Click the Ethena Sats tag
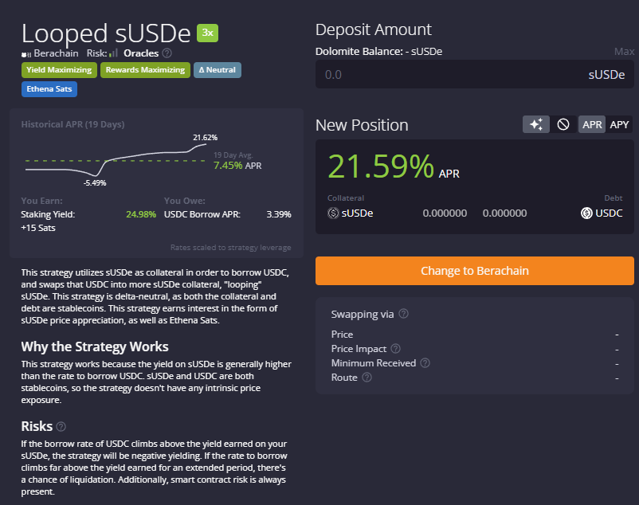Image resolution: width=639 pixels, height=505 pixels. (x=49, y=89)
